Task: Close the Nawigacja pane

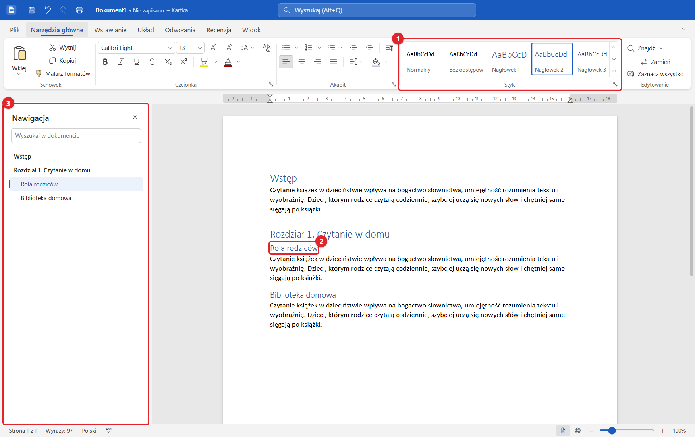Action: 135,117
